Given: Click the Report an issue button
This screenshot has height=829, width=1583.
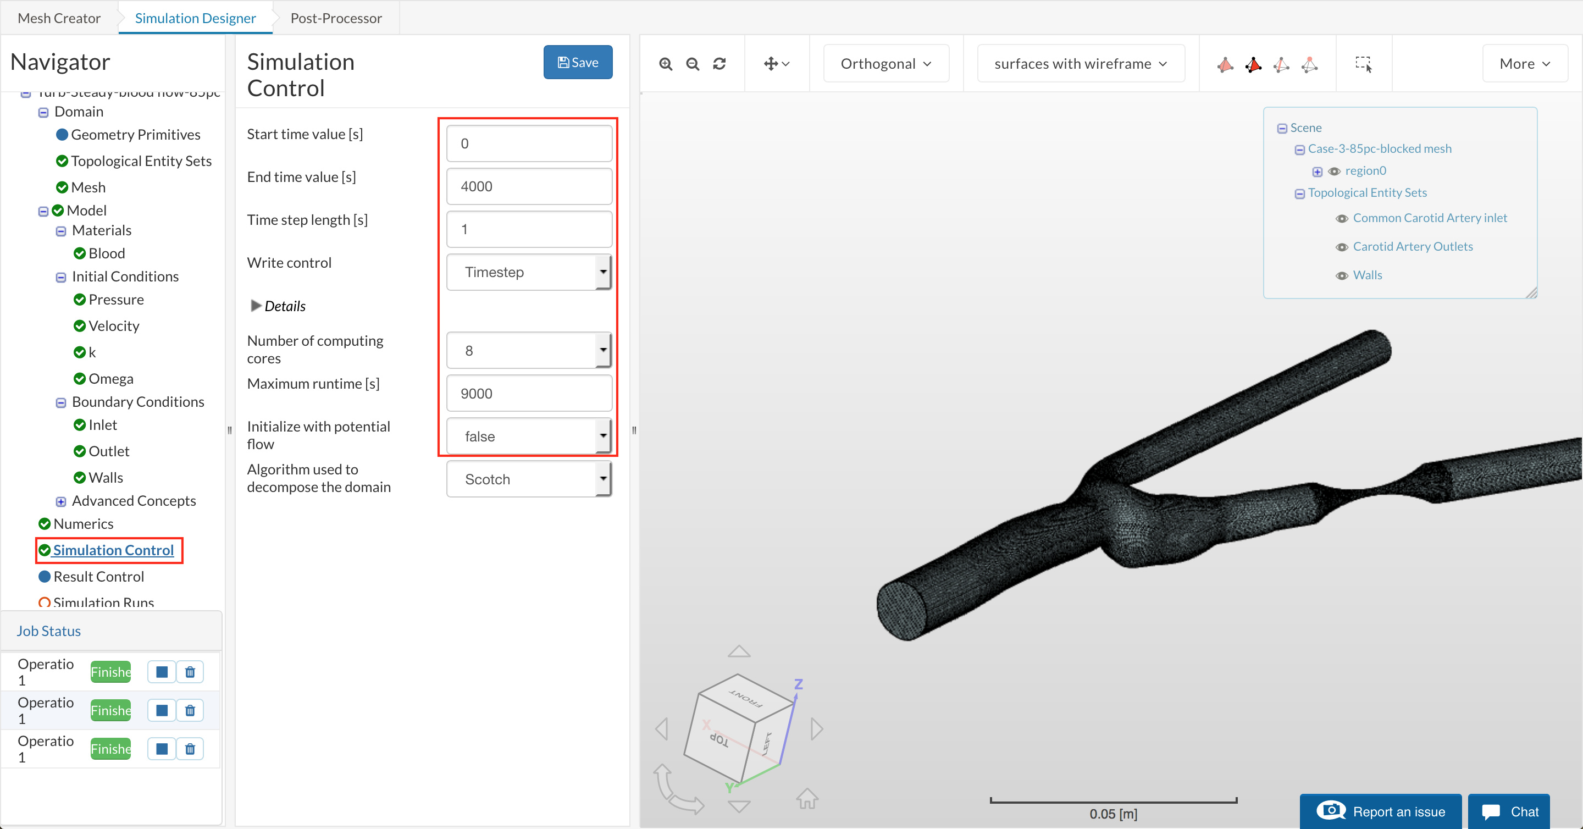Looking at the screenshot, I should [1380, 811].
